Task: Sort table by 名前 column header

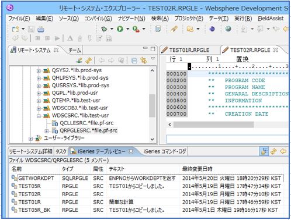Action: [x=16, y=169]
